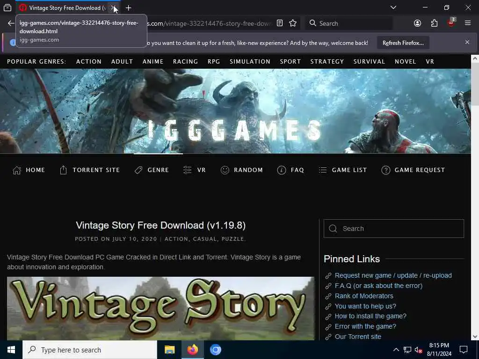Click the VR sliders icon
This screenshot has width=479, height=359.
tap(187, 170)
